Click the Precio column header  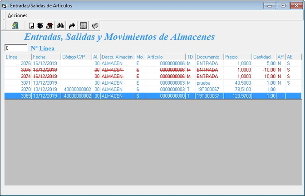238,57
